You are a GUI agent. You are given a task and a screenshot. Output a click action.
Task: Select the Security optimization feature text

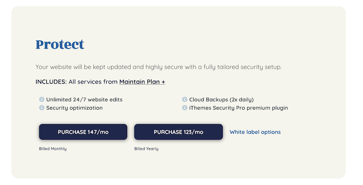click(x=74, y=108)
